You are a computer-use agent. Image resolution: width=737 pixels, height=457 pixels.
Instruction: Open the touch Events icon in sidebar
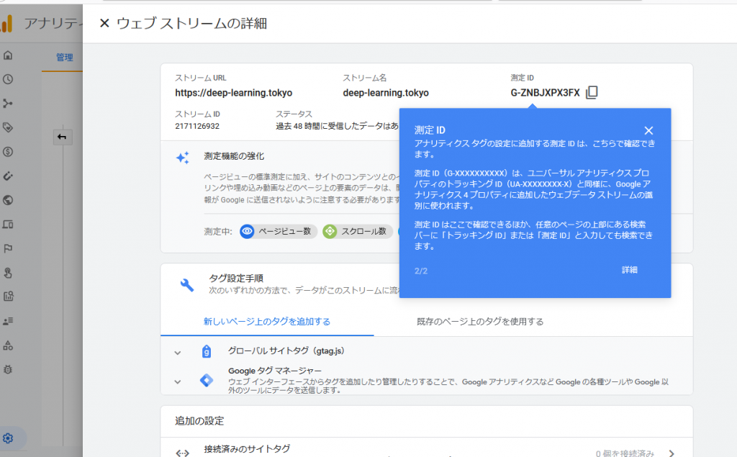pos(8,273)
